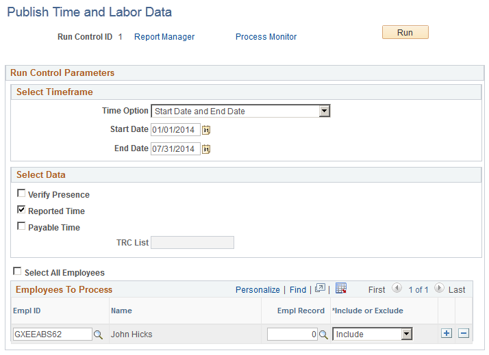Image resolution: width=489 pixels, height=355 pixels.
Task: Click the Last navigation text
Action: click(457, 290)
